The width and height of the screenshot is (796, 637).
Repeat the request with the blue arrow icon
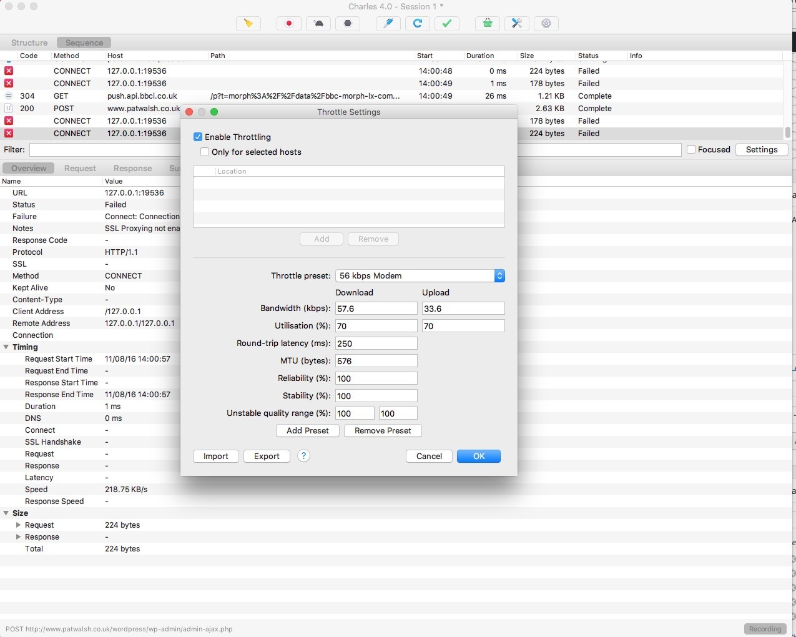[418, 24]
